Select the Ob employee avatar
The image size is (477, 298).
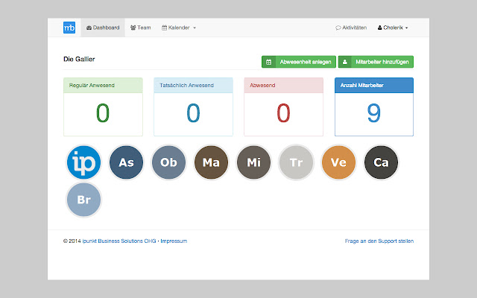pyautogui.click(x=168, y=162)
